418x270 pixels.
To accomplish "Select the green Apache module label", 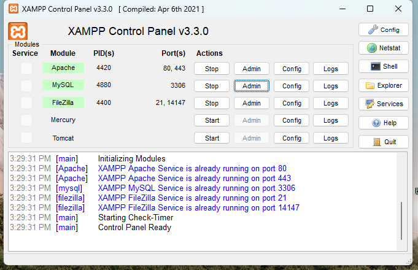I will click(x=63, y=67).
